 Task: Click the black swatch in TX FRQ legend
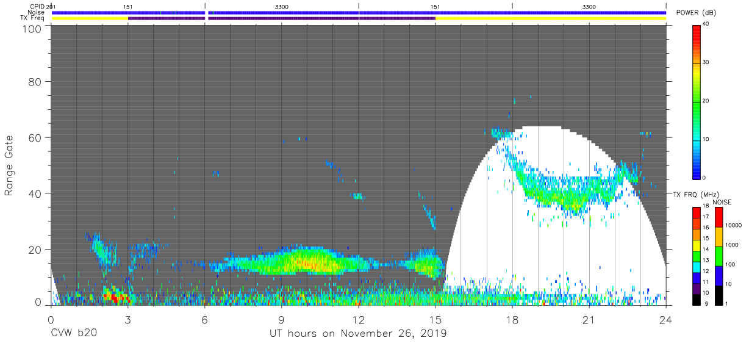[696, 298]
